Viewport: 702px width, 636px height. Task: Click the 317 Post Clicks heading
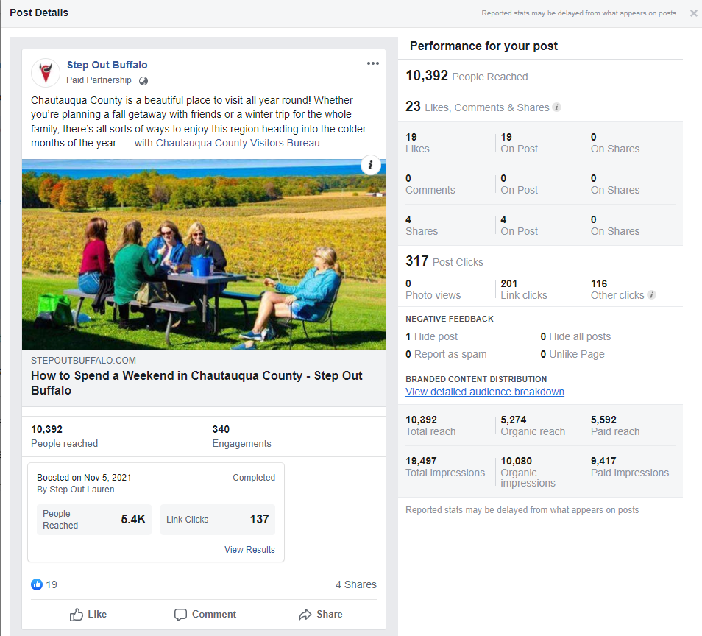[x=444, y=261]
